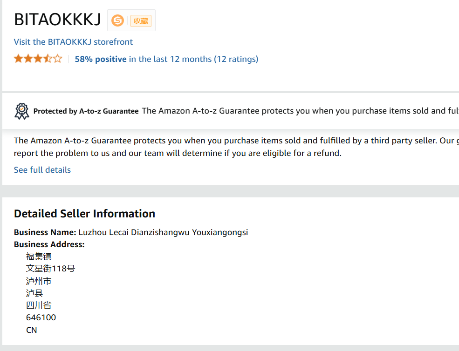The height and width of the screenshot is (351, 459).
Task: Click the postal code 646100
Action: coord(41,317)
